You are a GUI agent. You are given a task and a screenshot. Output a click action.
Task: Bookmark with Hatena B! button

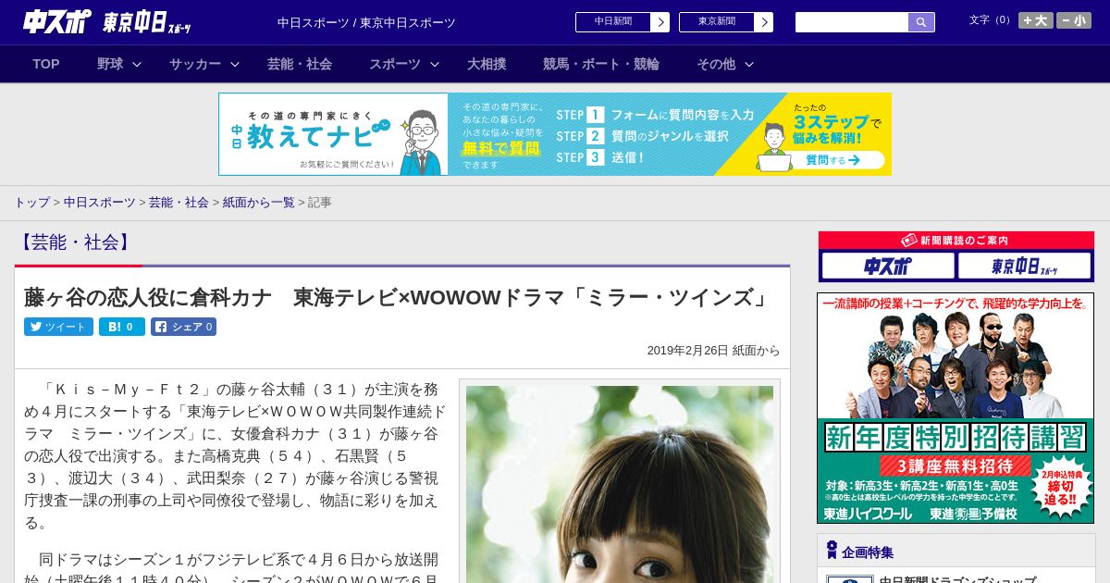[122, 327]
